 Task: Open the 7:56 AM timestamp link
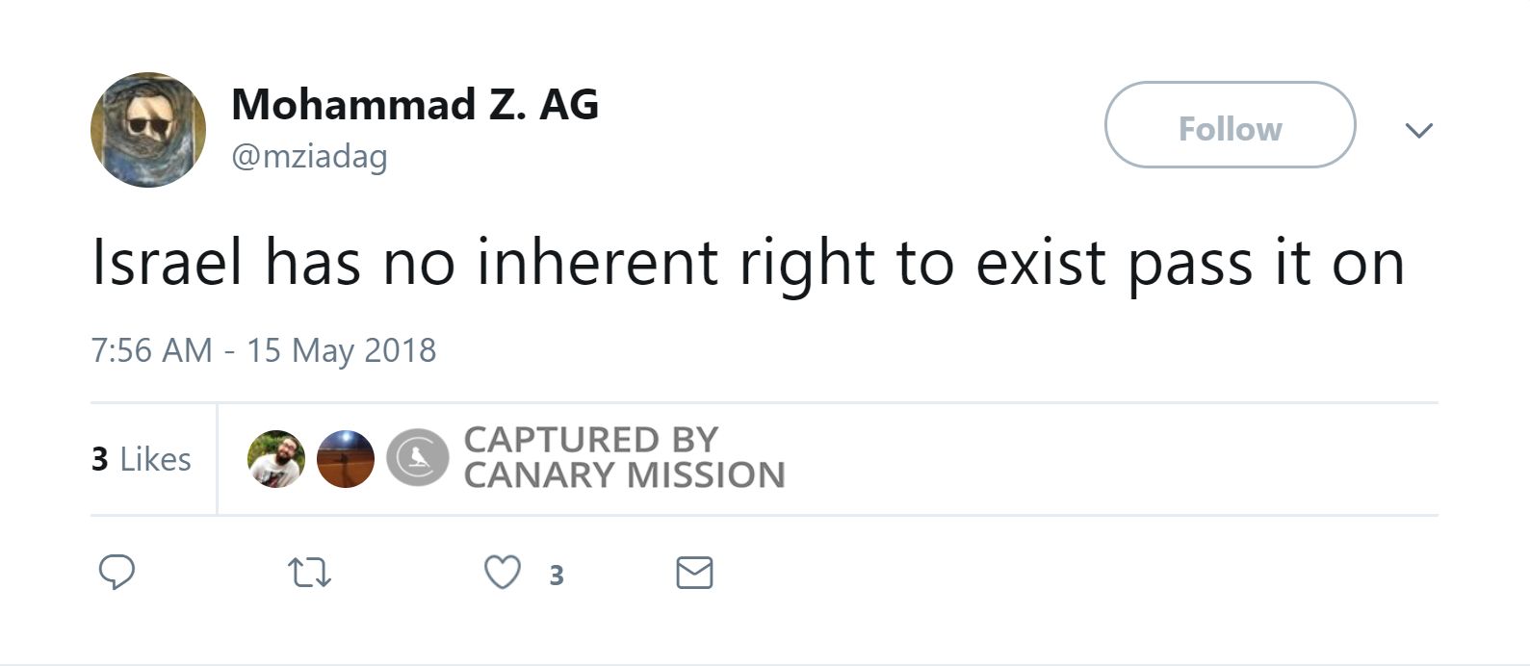151,349
